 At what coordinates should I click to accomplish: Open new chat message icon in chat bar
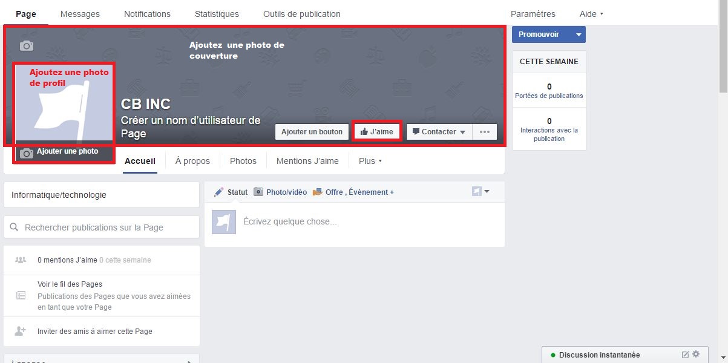pyautogui.click(x=686, y=355)
